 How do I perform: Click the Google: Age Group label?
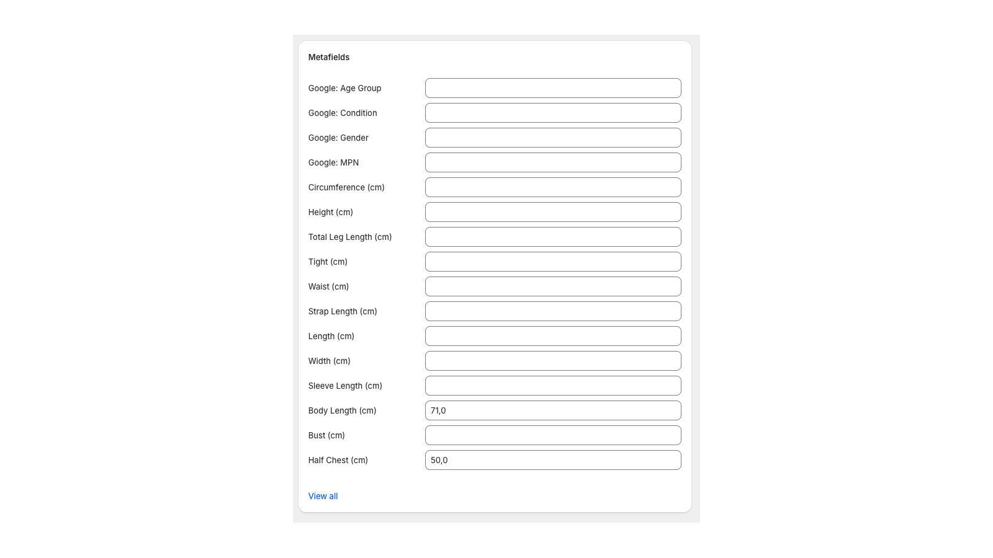click(344, 88)
